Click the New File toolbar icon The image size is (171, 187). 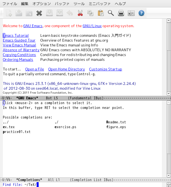(x=9, y=13)
